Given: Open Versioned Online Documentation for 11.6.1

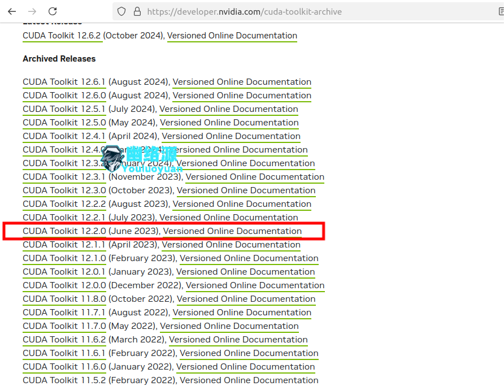Looking at the screenshot, I should coord(249,353).
